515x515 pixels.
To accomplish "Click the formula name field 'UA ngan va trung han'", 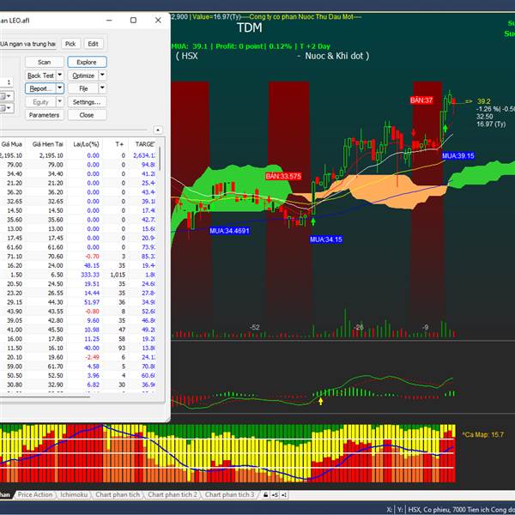I will point(28,44).
